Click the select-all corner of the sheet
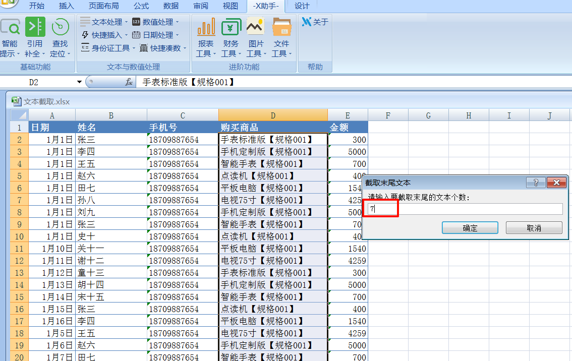Viewport: 572px width, 361px height. 19,115
